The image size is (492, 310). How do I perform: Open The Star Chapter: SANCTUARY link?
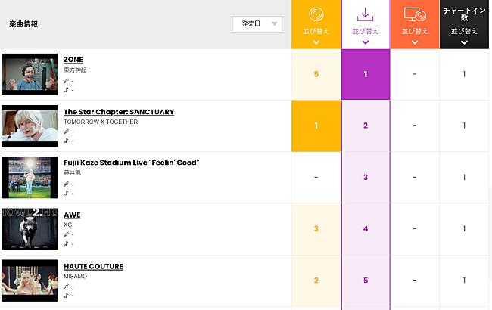tap(119, 112)
